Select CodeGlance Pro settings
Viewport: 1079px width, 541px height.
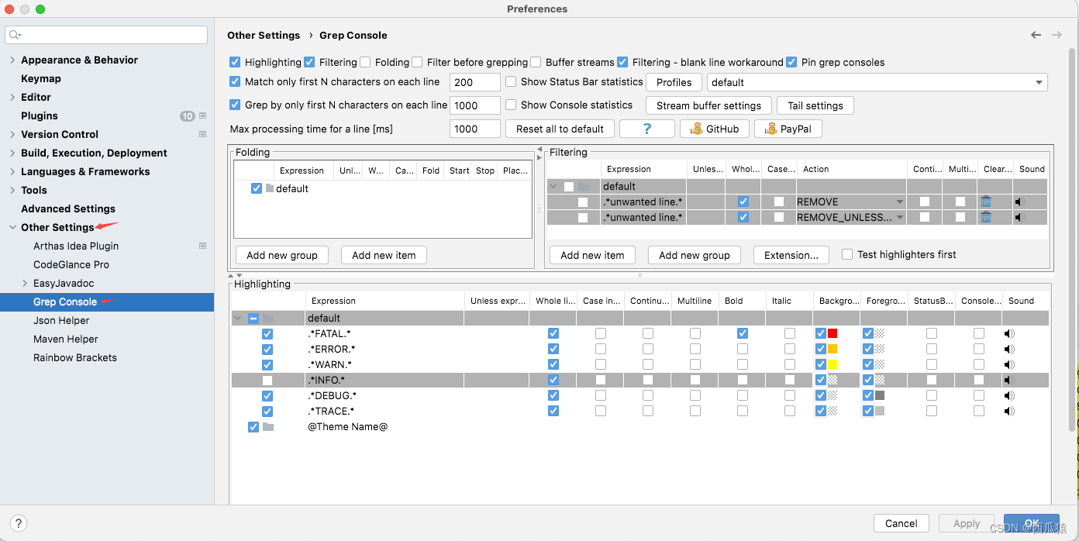(x=71, y=264)
